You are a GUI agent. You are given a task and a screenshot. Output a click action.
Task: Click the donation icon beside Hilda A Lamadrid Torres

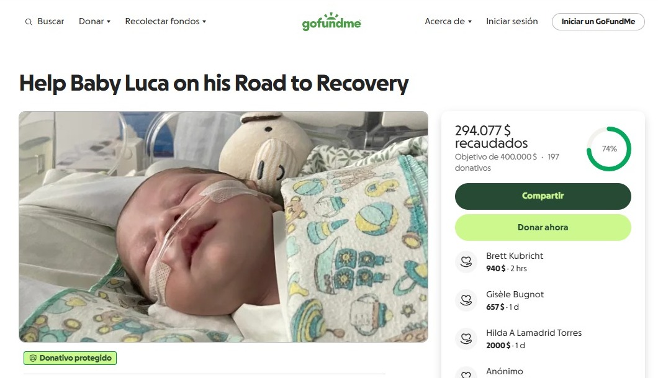pos(466,339)
